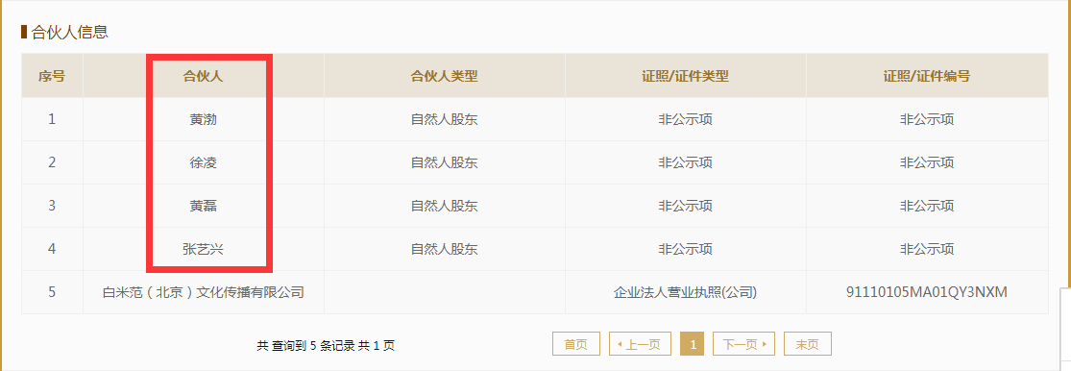This screenshot has height=371, width=1071.
Task: Jump to last page via 末页 button
Action: pos(808,344)
